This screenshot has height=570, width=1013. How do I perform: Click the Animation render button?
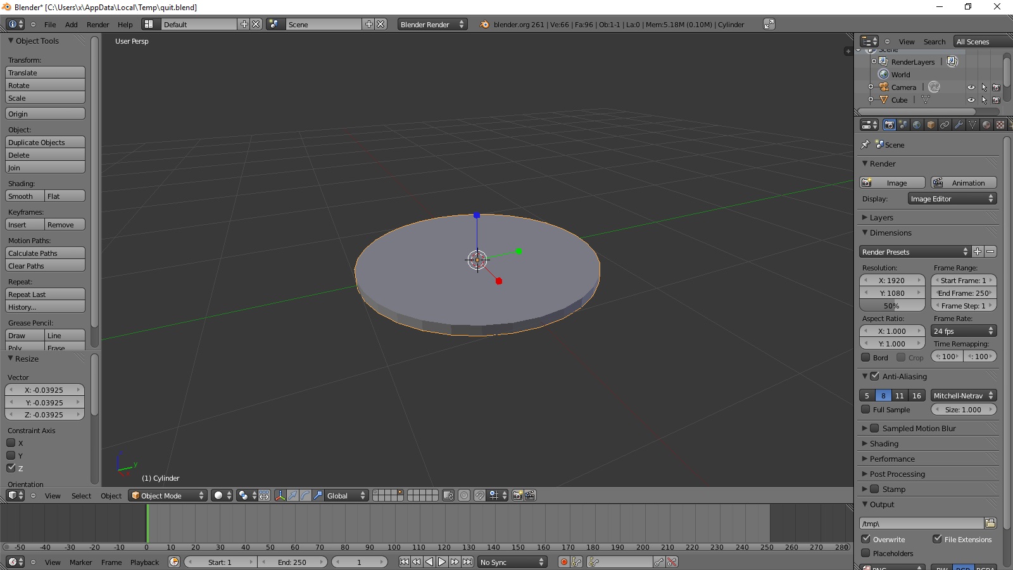pyautogui.click(x=963, y=182)
